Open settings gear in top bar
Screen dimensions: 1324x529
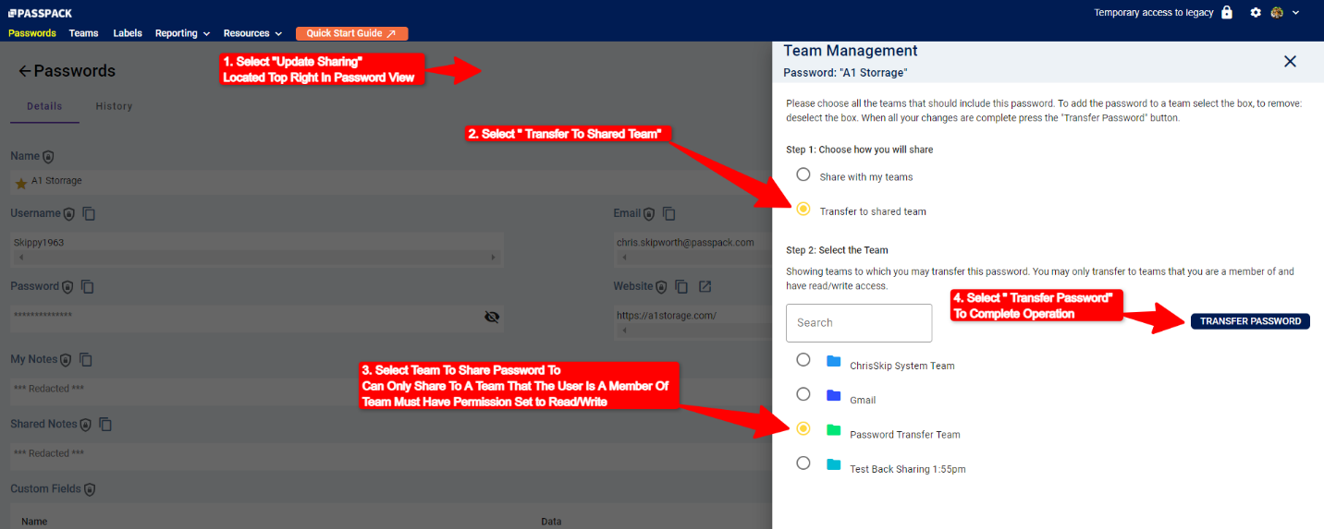(x=1256, y=13)
